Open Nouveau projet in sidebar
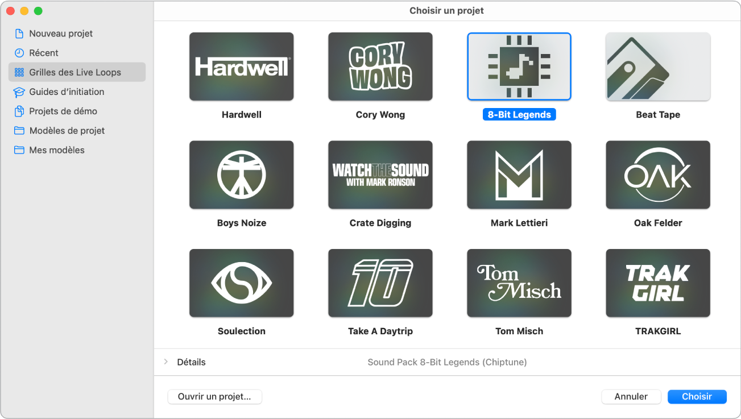 (61, 34)
